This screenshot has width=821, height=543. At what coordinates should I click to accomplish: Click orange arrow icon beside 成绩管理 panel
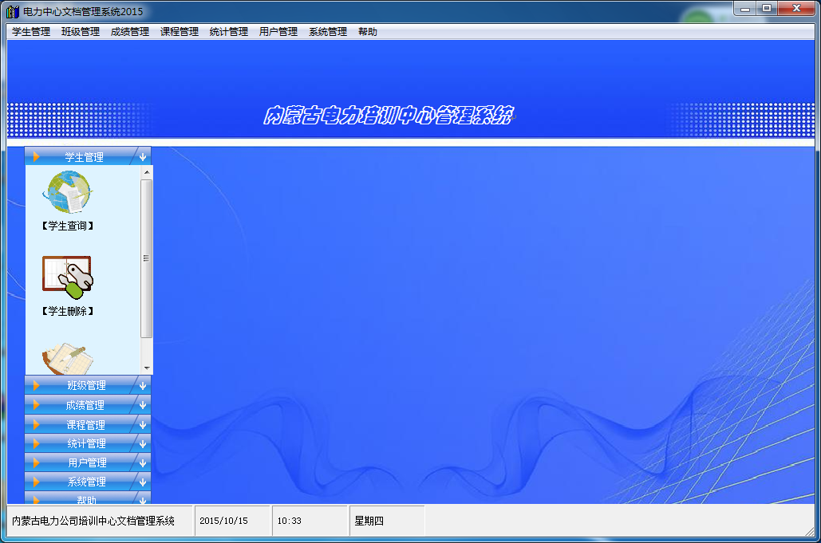(36, 405)
